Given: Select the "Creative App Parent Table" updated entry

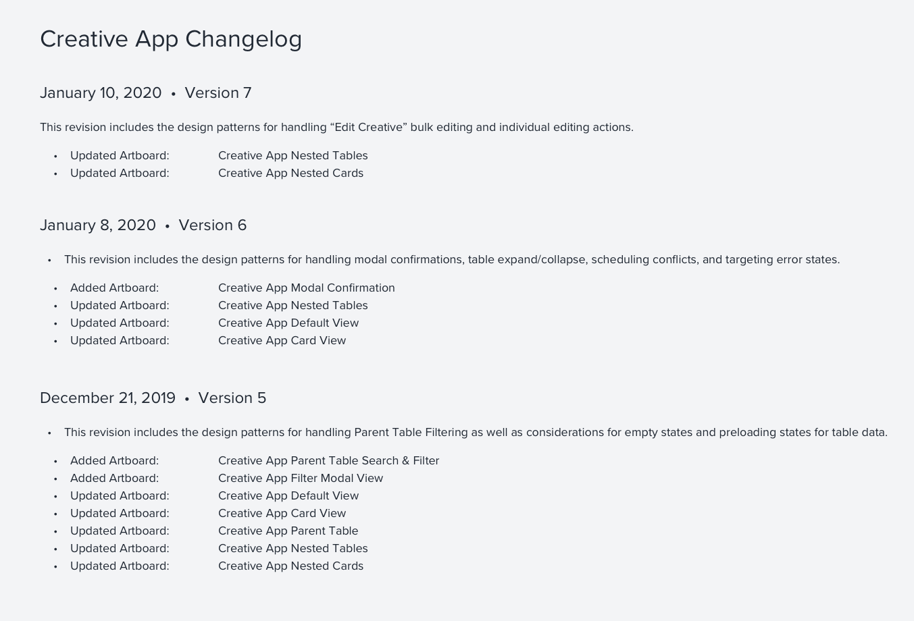Looking at the screenshot, I should click(x=288, y=531).
